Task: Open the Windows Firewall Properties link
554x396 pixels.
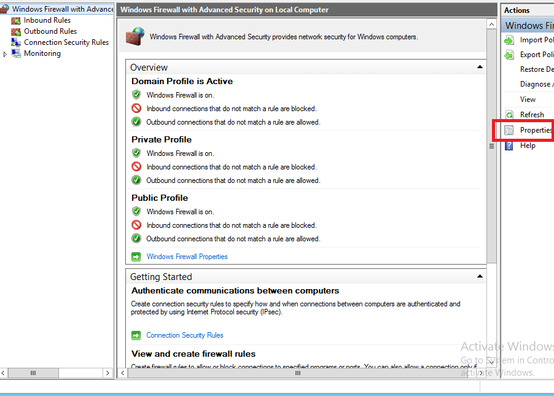Action: 187,257
